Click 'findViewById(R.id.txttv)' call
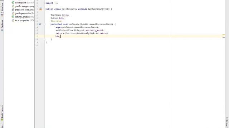This screenshot has height=128, width=229. [92, 33]
